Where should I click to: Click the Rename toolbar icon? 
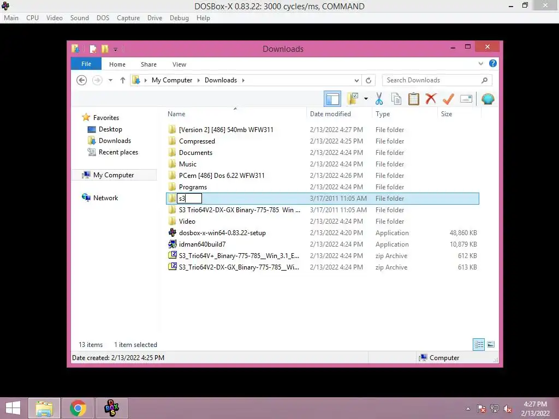tap(466, 99)
